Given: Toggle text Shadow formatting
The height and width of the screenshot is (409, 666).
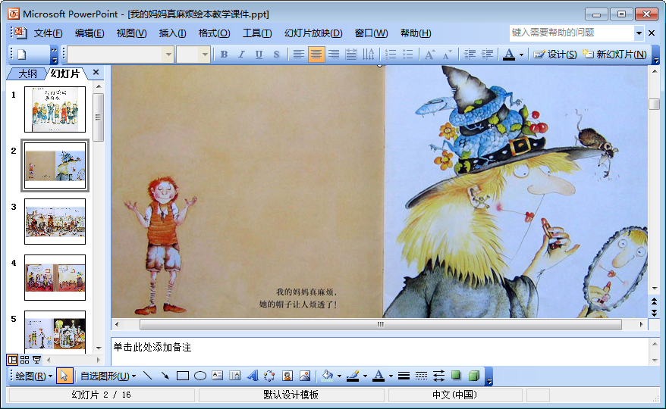Looking at the screenshot, I should pos(277,55).
